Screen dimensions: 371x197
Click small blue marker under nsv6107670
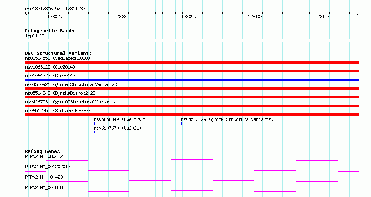coord(95,132)
